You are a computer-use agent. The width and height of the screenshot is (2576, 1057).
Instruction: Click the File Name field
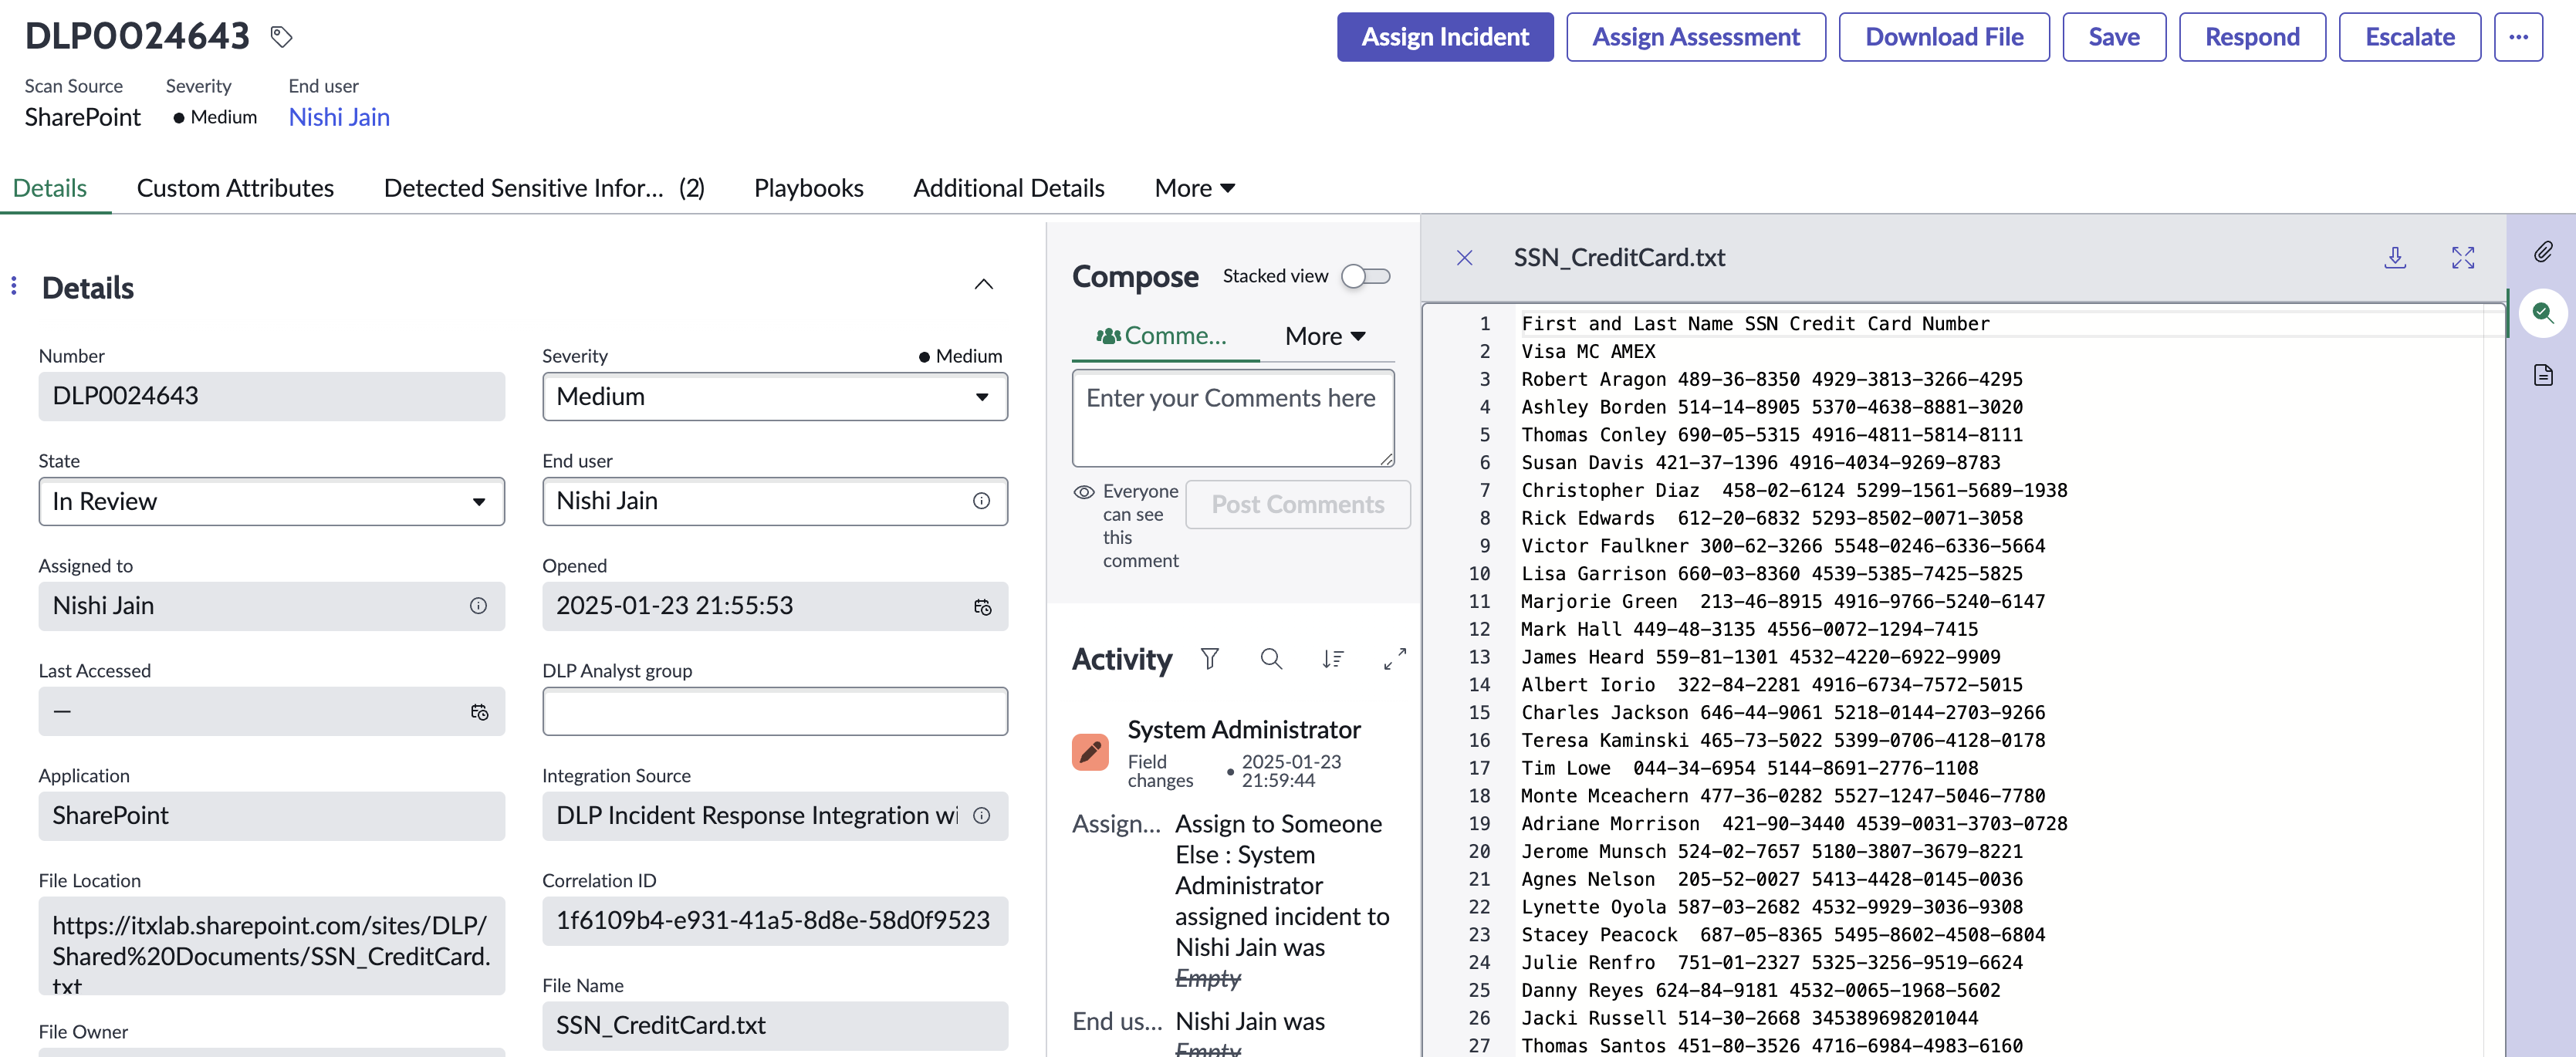775,1026
